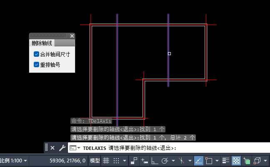The image size is (270, 167).
Task: Open polar tracking angle dropdown arrow
Action: [x=173, y=161]
